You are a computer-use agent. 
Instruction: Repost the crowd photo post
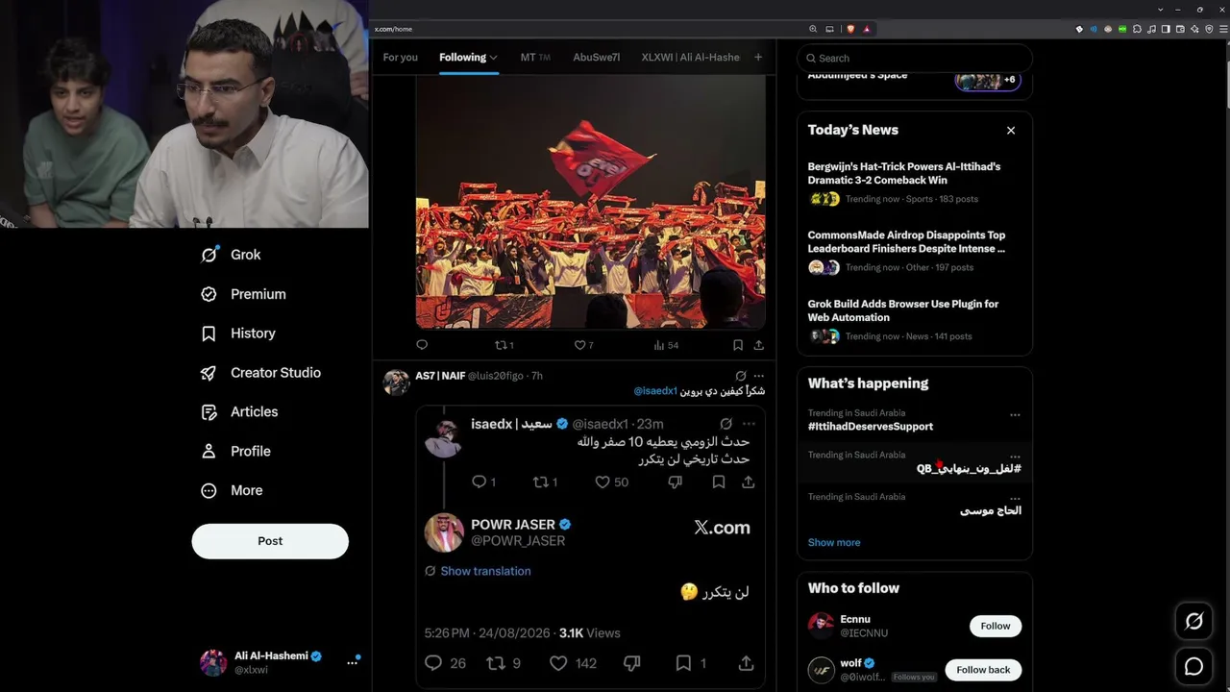504,345
